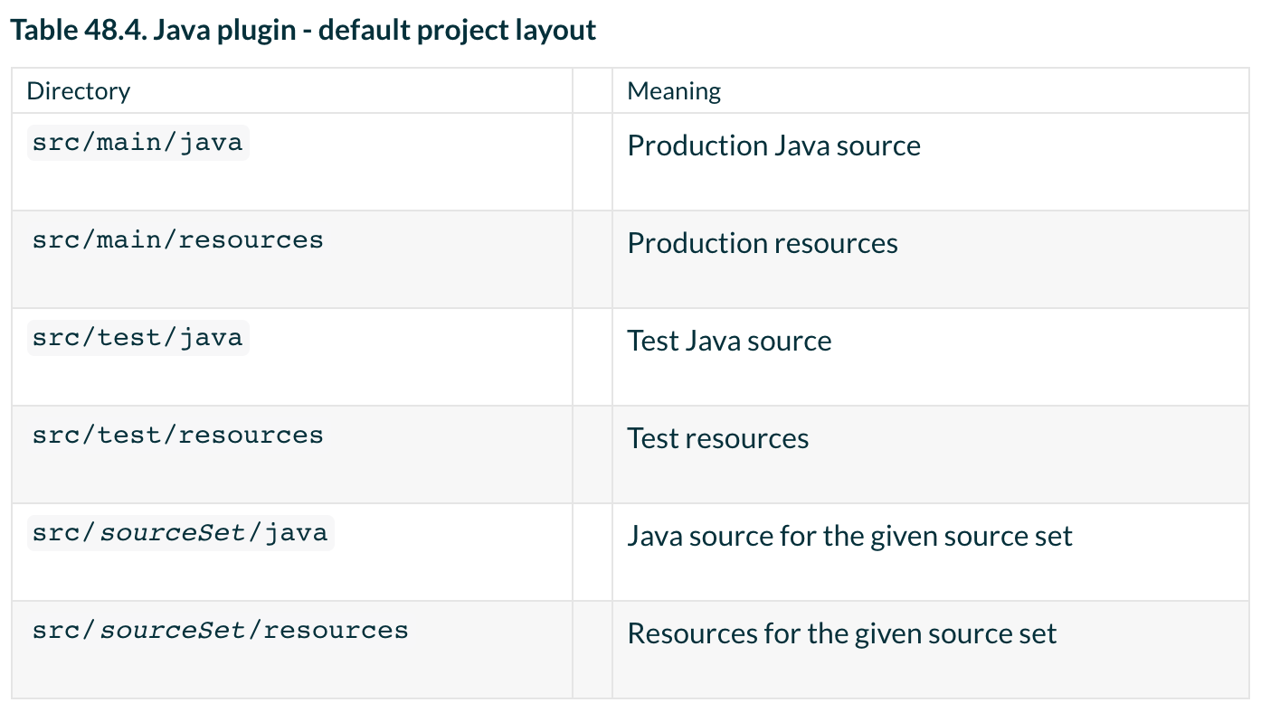The width and height of the screenshot is (1261, 712).
Task: Click the Meaning column header
Action: click(674, 91)
